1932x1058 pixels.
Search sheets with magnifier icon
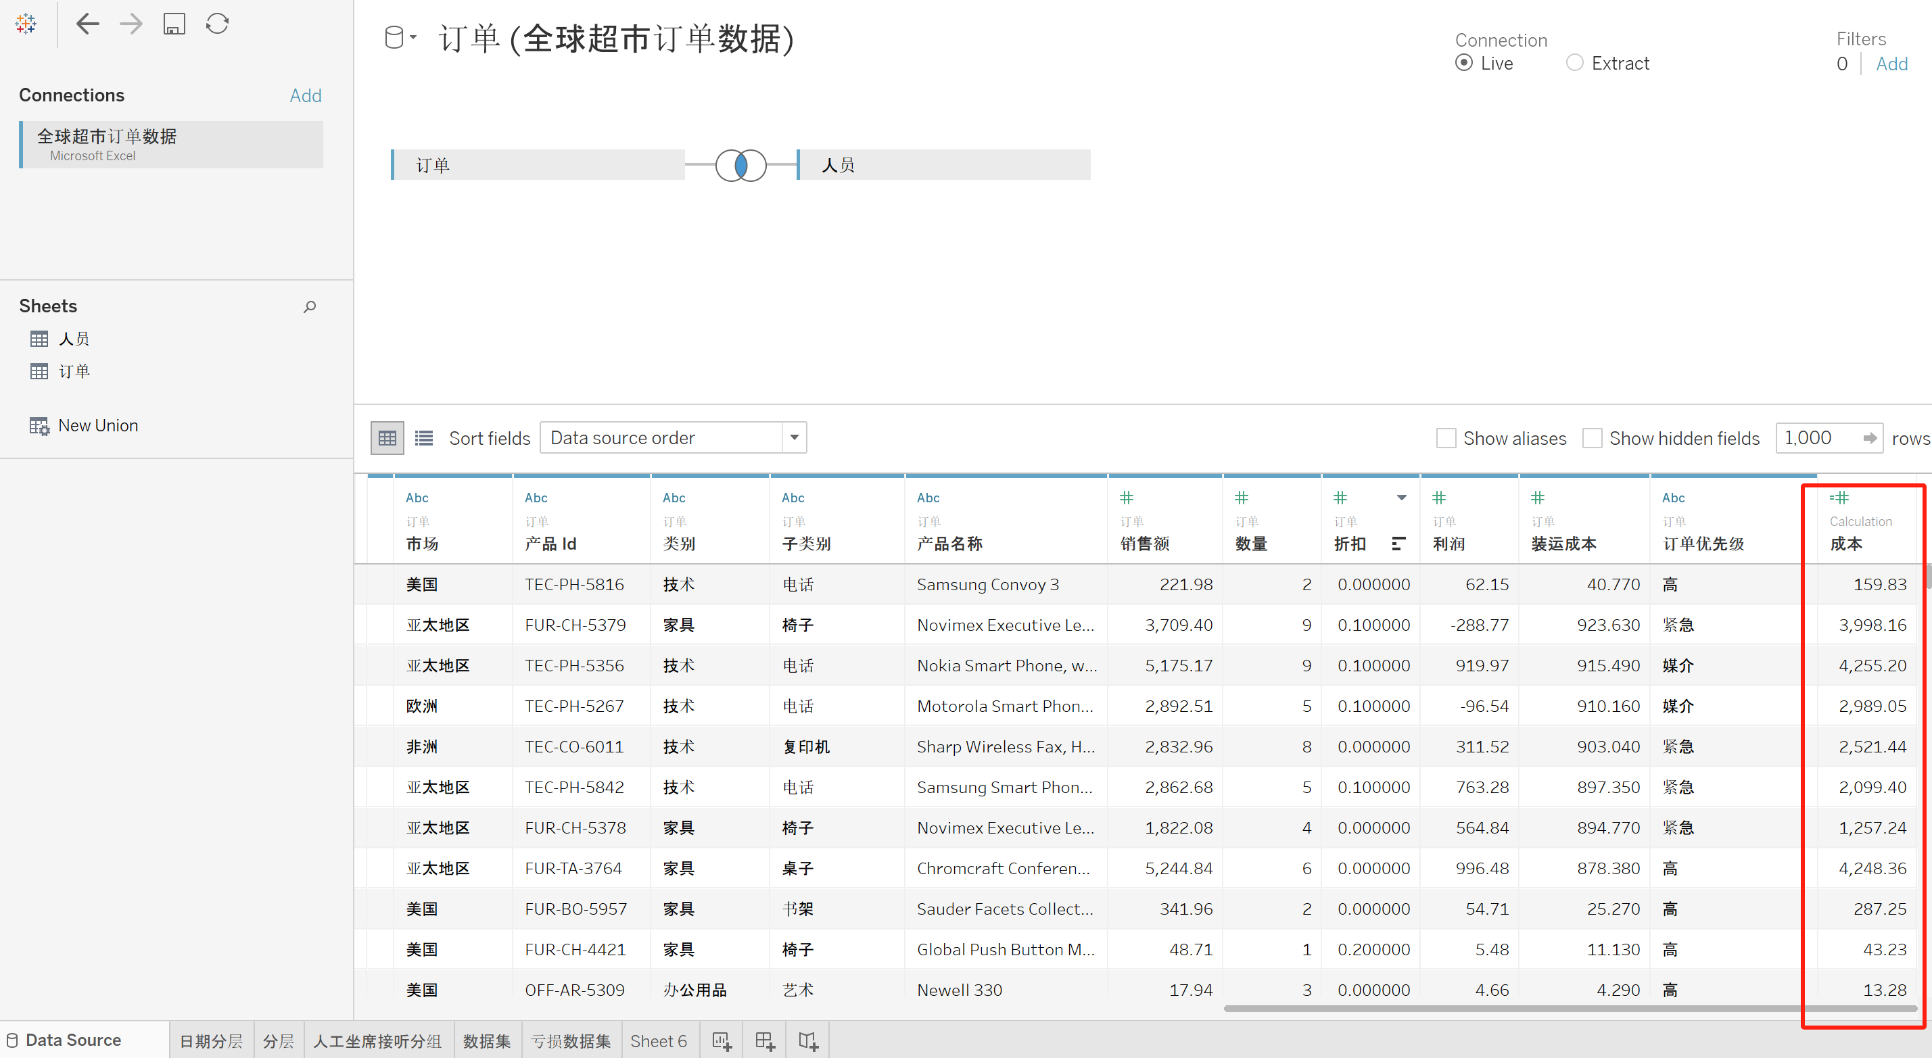[x=310, y=306]
